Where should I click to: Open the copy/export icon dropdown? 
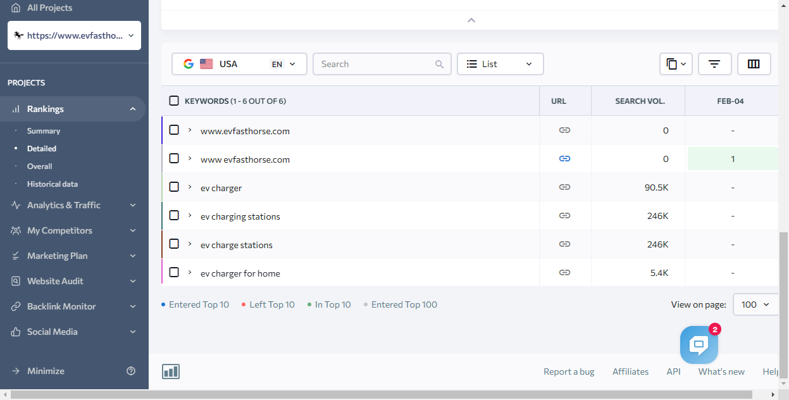[x=676, y=64]
